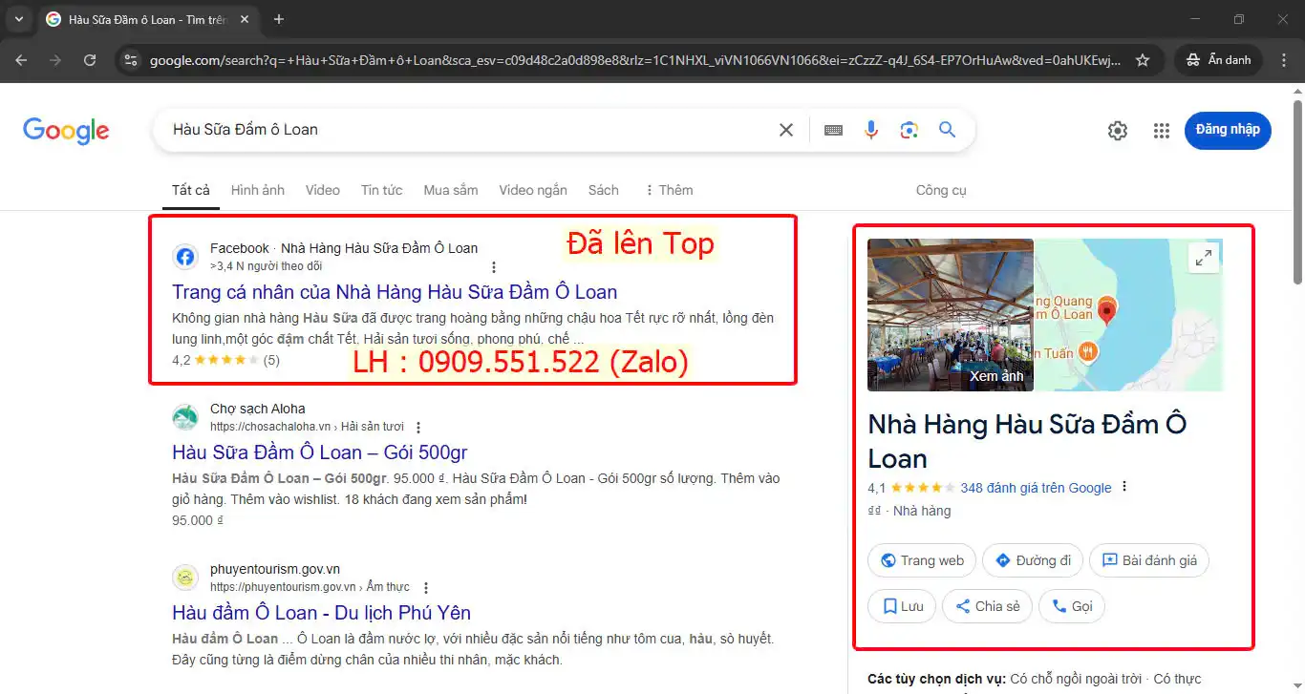Start voice search with microphone icon
The image size is (1305, 694).
click(871, 130)
